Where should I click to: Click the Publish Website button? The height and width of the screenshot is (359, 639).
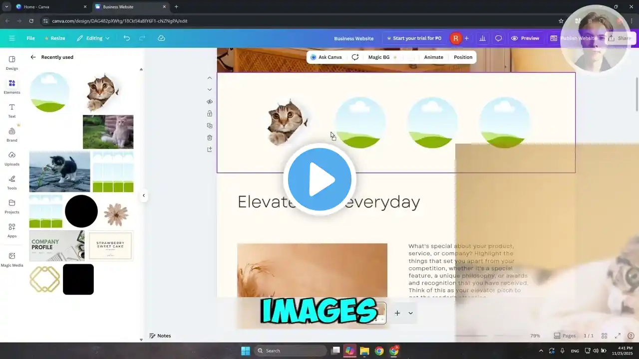575,38
